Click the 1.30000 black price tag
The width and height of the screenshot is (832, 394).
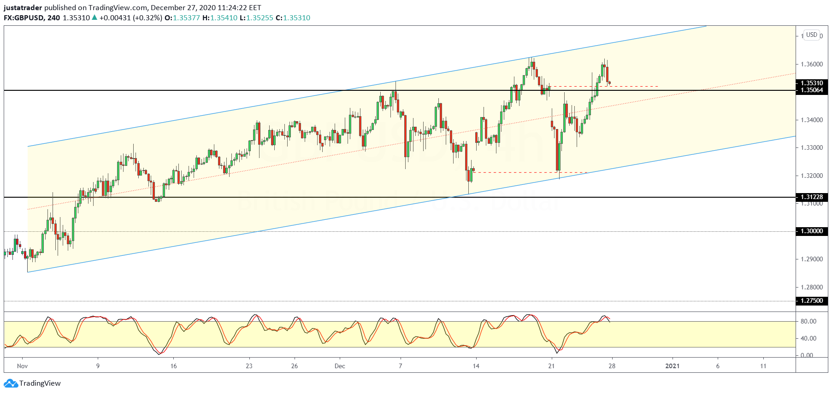coord(812,231)
